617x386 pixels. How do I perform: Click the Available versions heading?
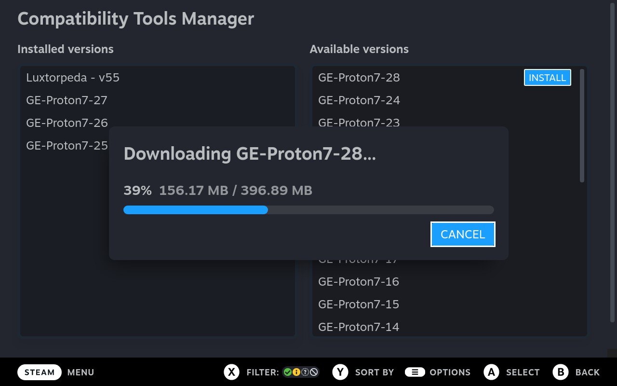359,49
